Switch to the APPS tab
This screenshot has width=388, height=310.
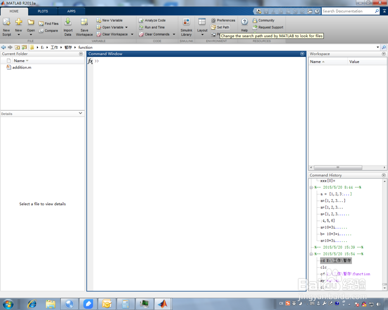pos(71,11)
